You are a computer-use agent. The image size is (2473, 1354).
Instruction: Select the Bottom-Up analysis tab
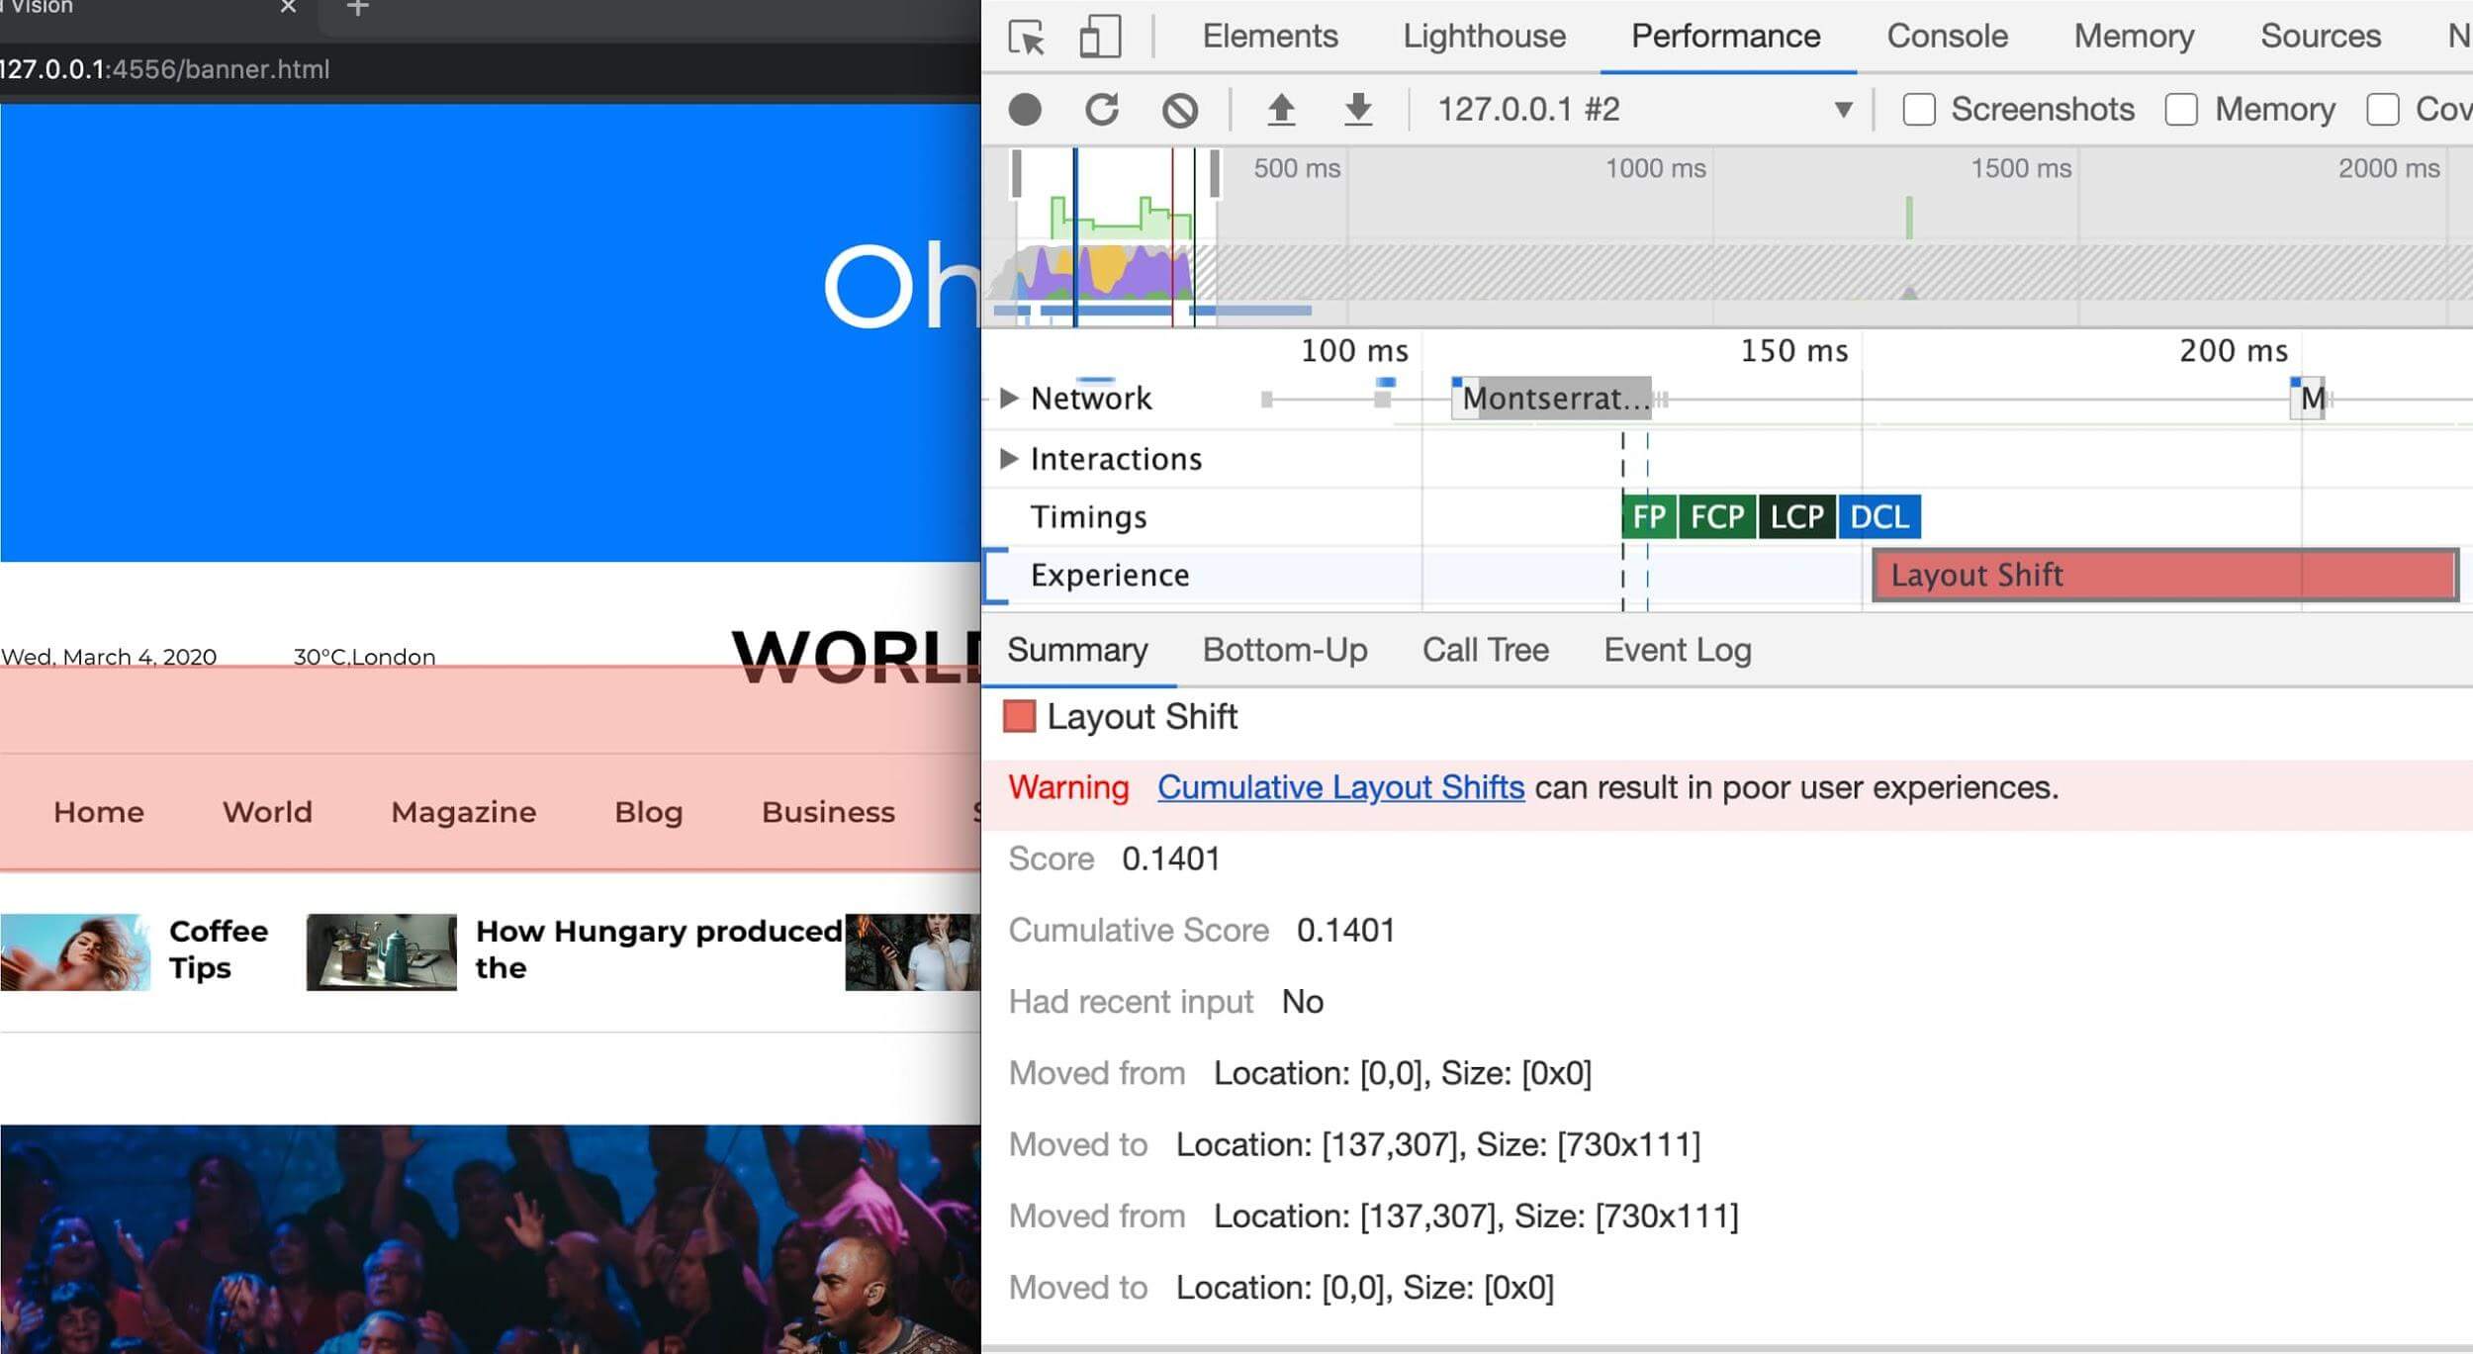click(1284, 651)
